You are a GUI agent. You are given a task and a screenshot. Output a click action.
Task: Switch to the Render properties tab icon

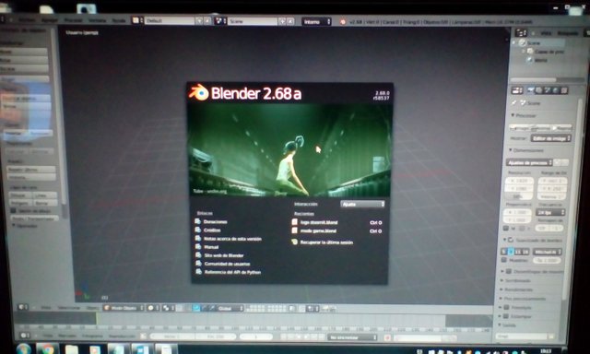click(531, 90)
